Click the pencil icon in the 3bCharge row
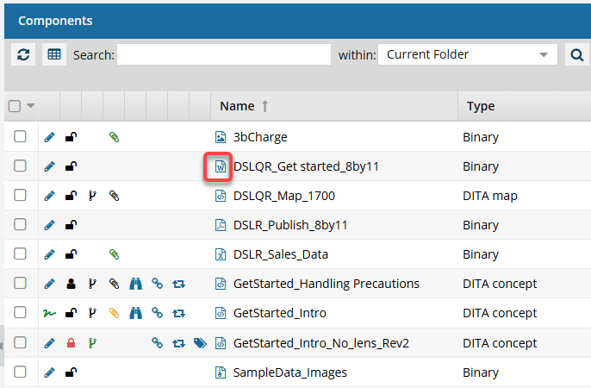This screenshot has height=388, width=591. (x=49, y=137)
